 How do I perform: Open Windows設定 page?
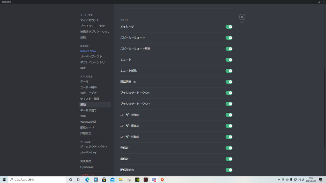coord(95,122)
